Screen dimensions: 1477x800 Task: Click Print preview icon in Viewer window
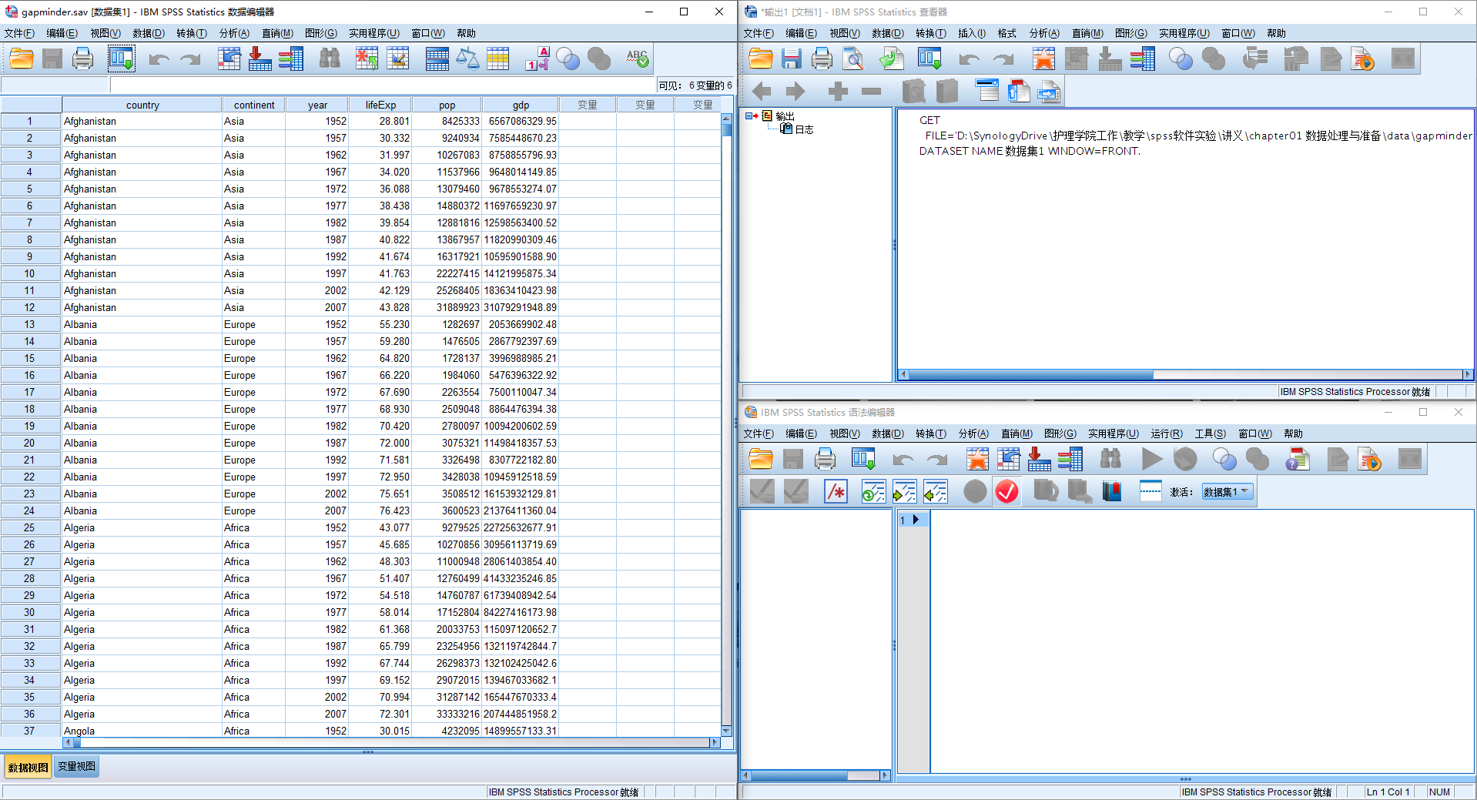[853, 59]
